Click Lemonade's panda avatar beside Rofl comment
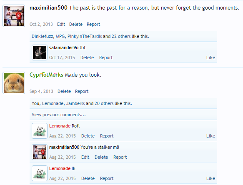Image resolution: width=243 pixels, height=185 pixels. pos(40,131)
